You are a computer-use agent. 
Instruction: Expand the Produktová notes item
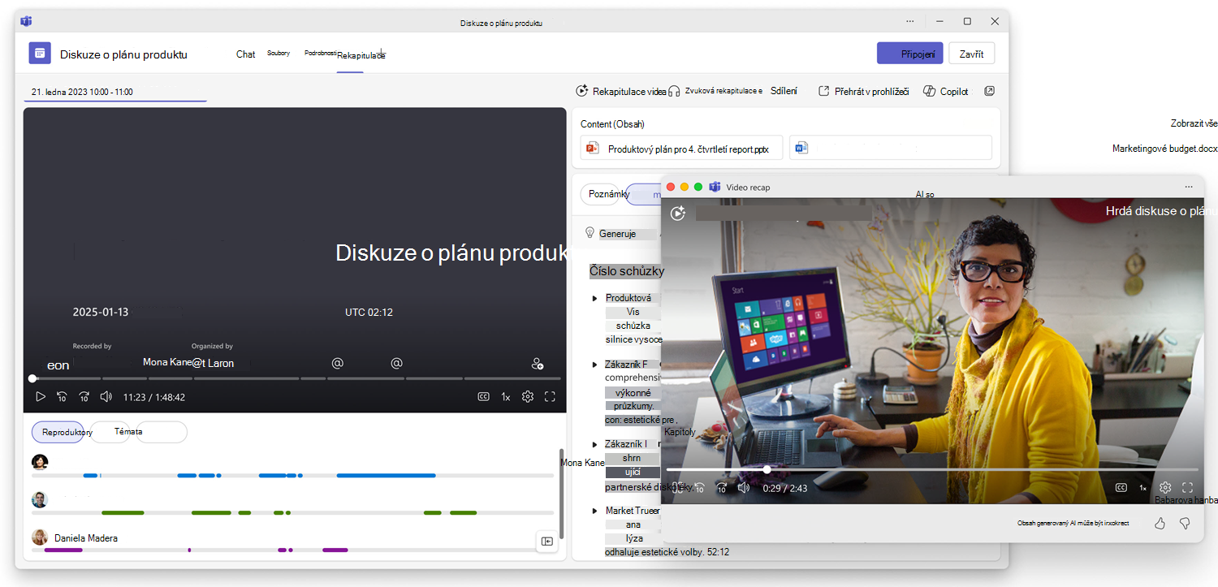coord(595,299)
